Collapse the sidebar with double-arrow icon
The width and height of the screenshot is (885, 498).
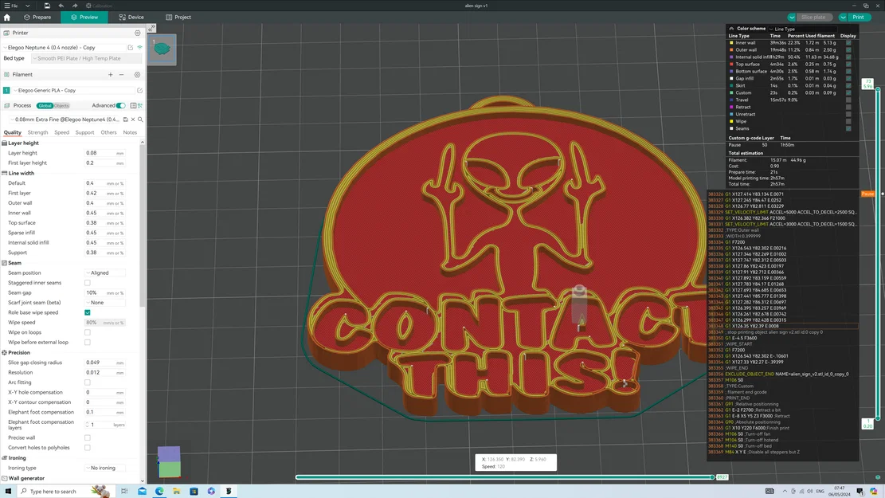coord(151,28)
